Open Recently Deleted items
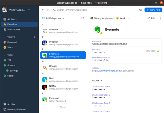Image resolution: width=164 pixels, height=113 pixels. coord(17,109)
